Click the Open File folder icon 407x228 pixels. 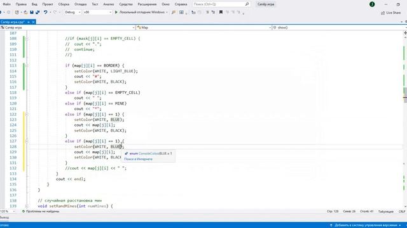coord(25,12)
